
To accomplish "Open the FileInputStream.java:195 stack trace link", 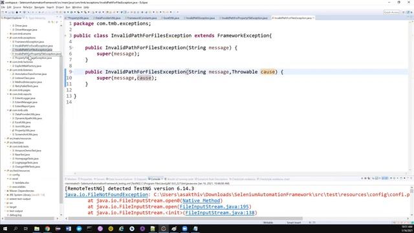I will pyautogui.click(x=214, y=207).
